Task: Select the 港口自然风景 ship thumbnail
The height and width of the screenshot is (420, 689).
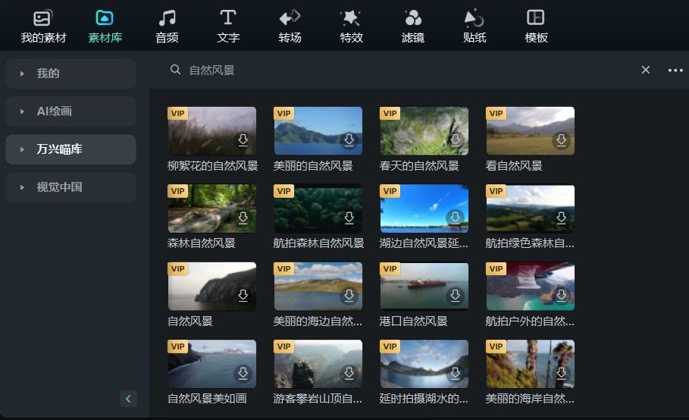Action: click(424, 287)
